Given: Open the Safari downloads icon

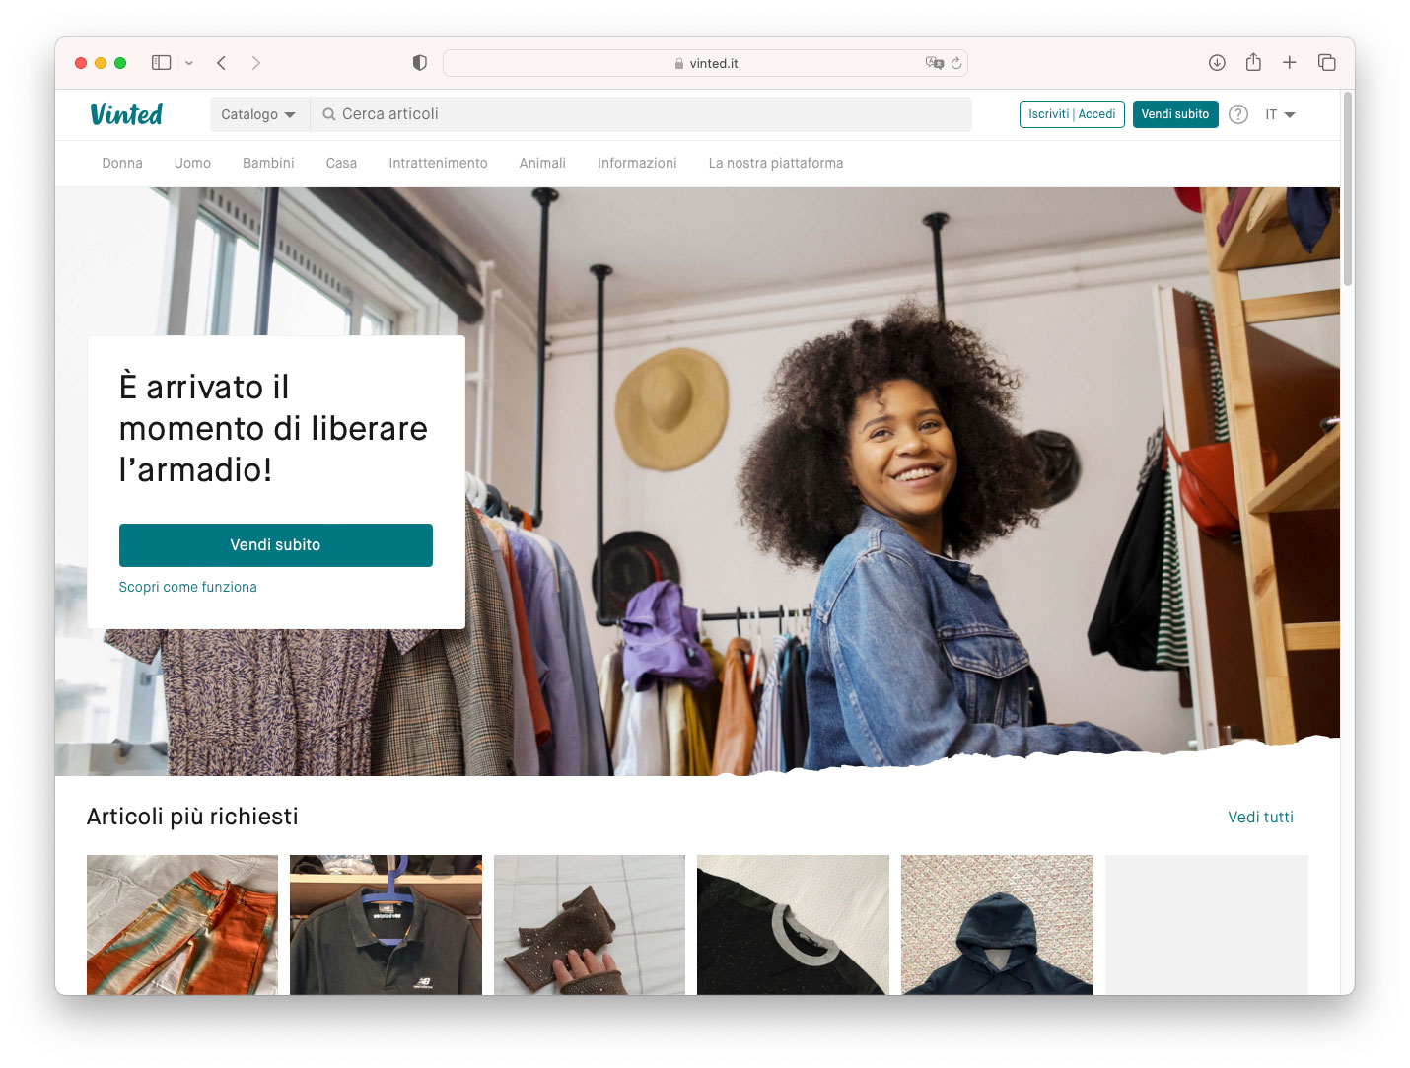Looking at the screenshot, I should (x=1217, y=63).
